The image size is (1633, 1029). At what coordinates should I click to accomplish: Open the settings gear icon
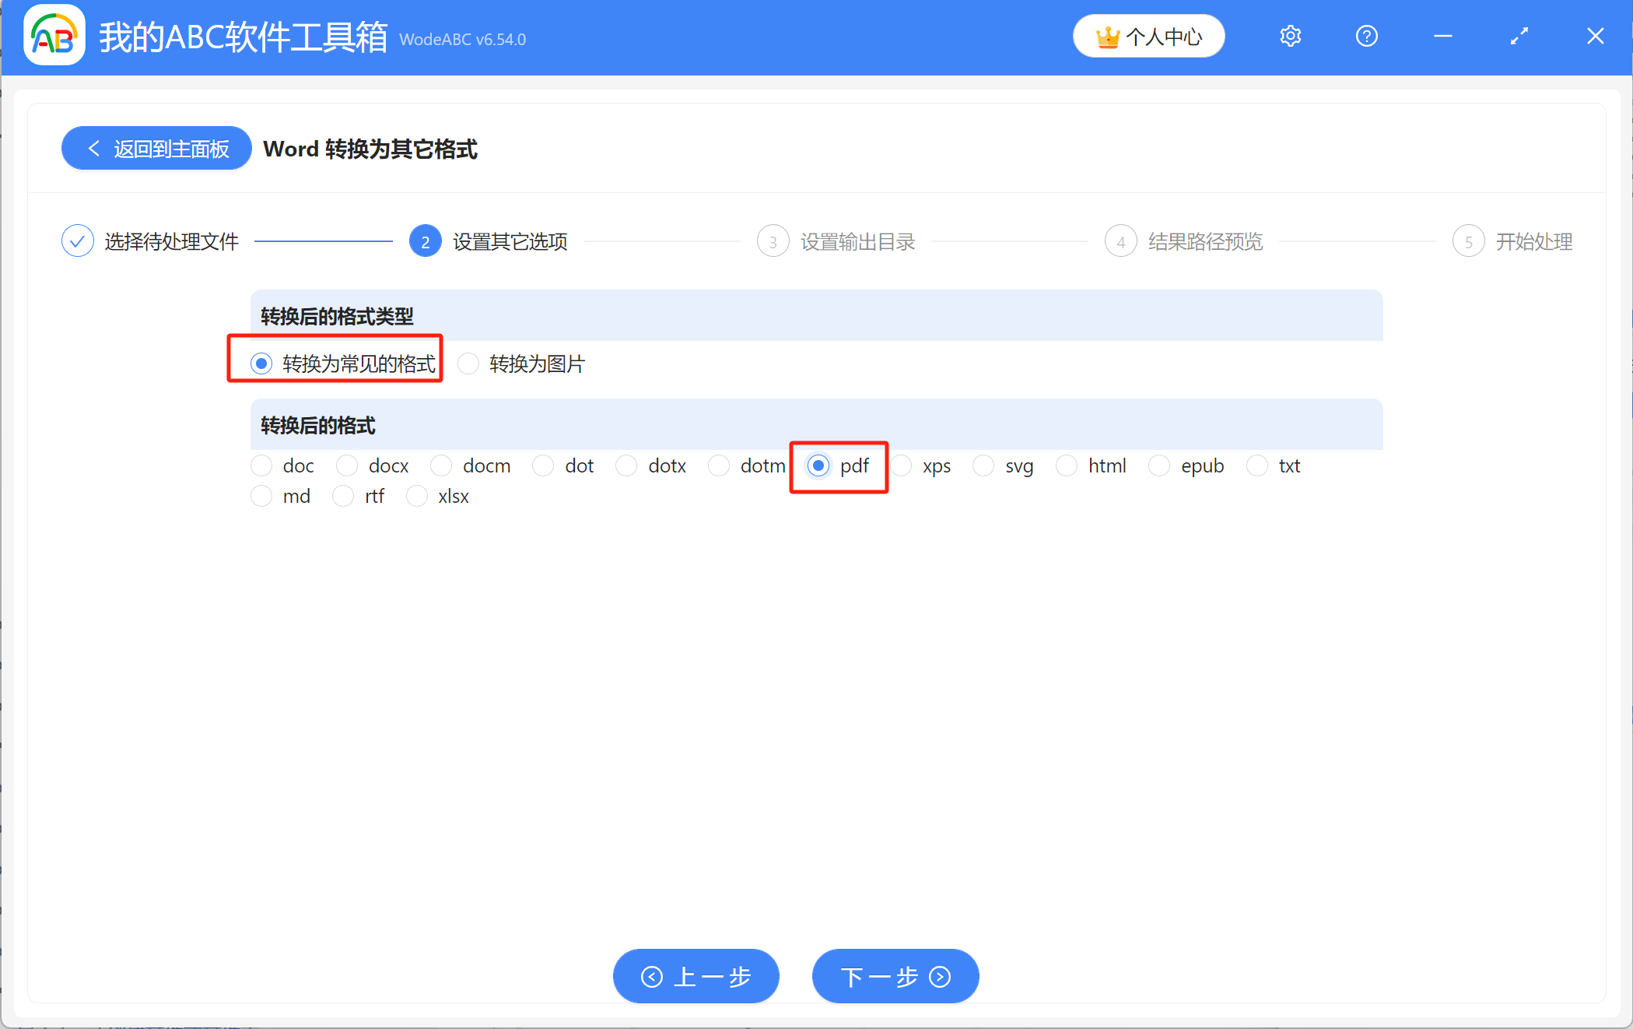click(1290, 36)
